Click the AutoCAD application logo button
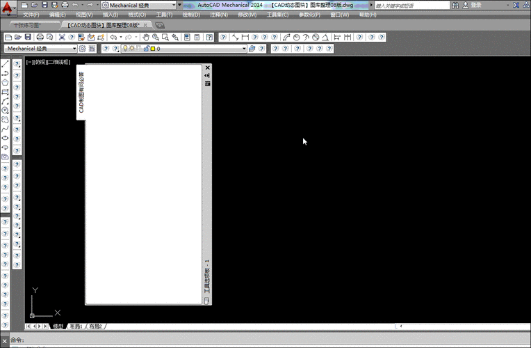This screenshot has width=531, height=348. [x=8, y=8]
